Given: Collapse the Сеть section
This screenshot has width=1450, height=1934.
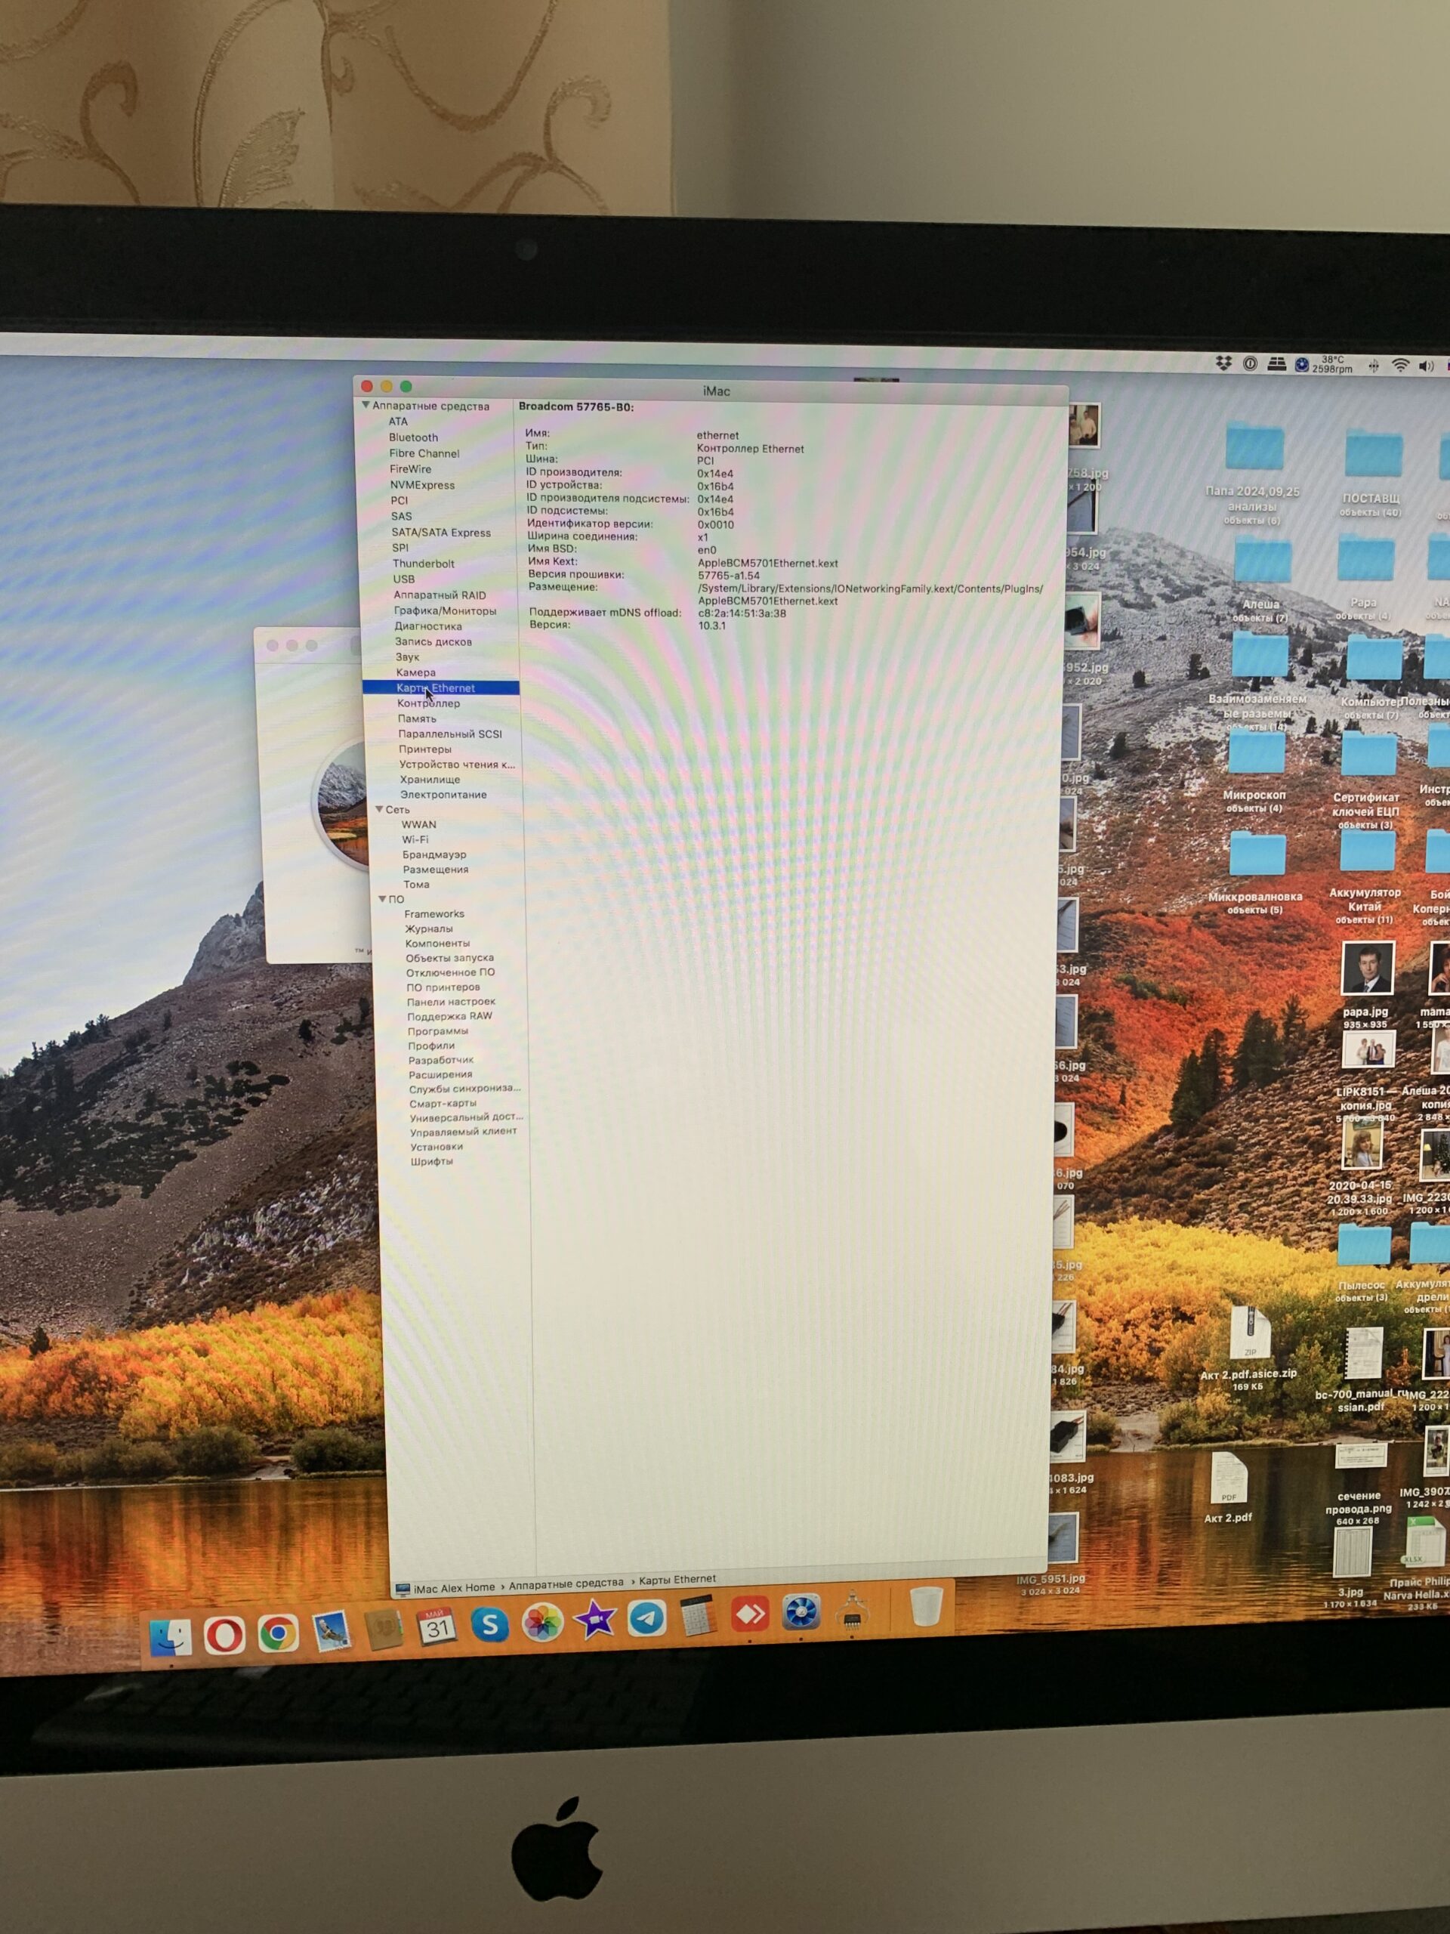Looking at the screenshot, I should 379,809.
